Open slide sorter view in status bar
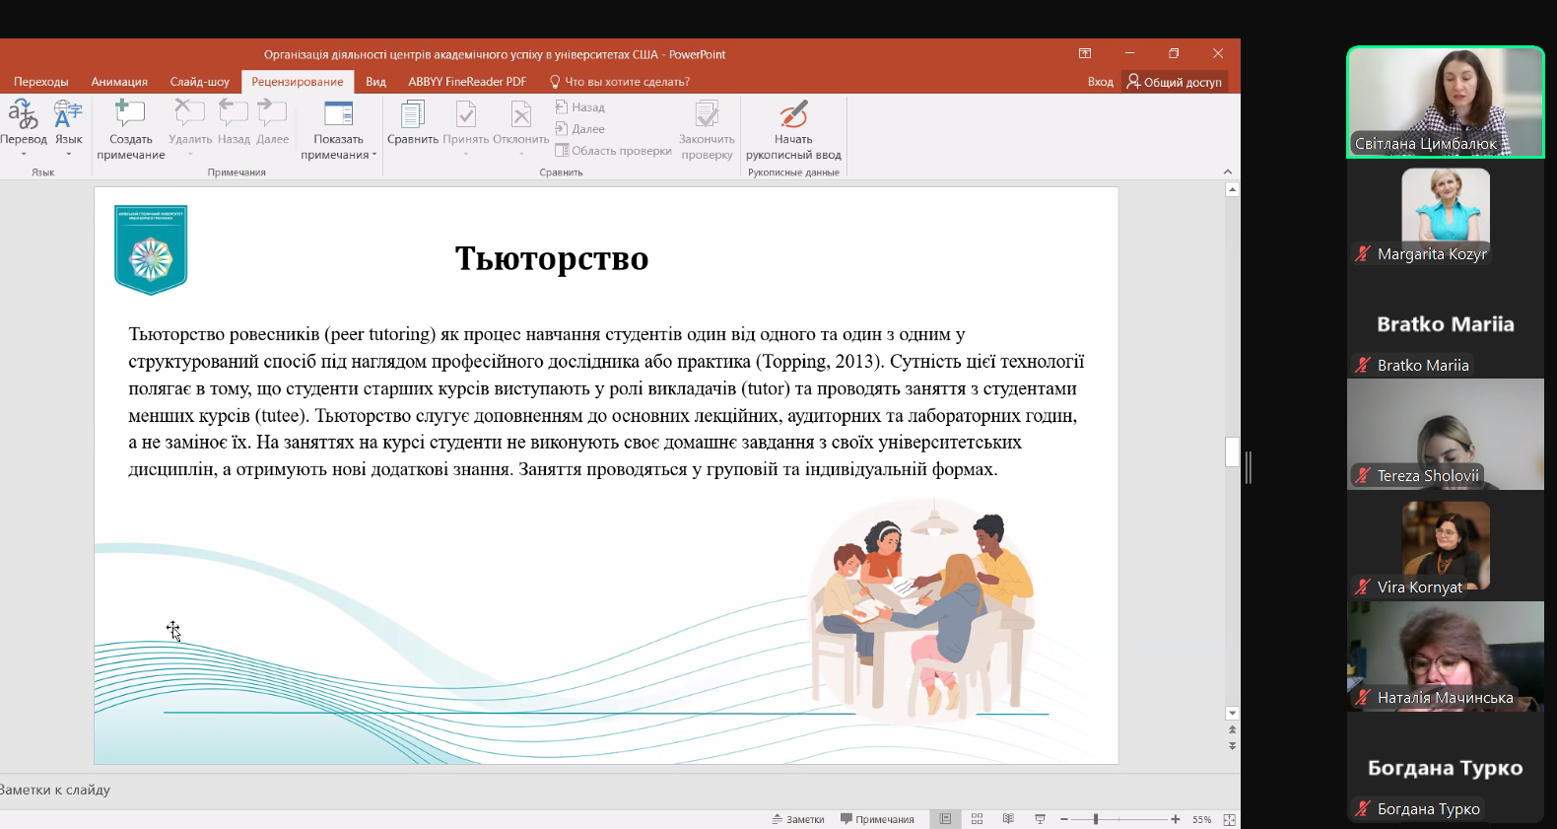Viewport: 1557px width, 829px height. [977, 819]
